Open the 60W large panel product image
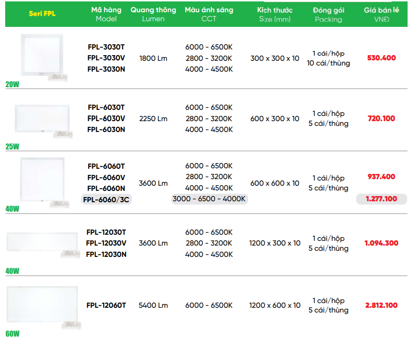The image size is (409, 337). pos(43,307)
